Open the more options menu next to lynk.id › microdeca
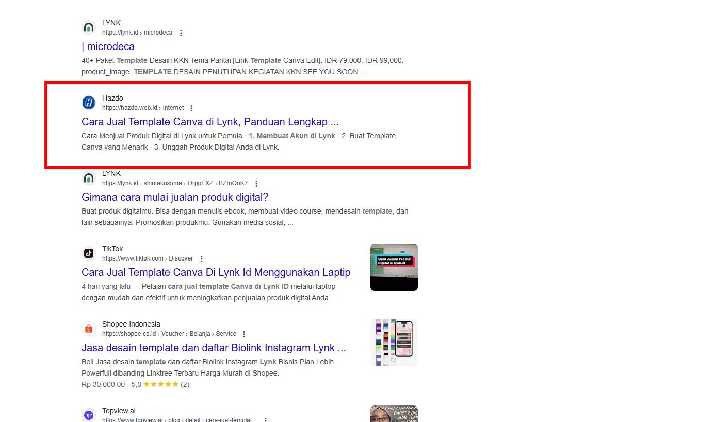715x422 pixels. coord(181,33)
